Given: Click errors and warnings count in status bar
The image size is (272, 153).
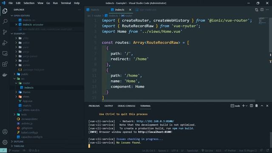Looking at the screenshot, I should click(34, 150).
